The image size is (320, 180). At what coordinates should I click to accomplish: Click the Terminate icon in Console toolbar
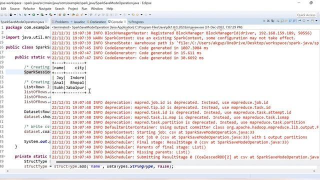coord(264,21)
